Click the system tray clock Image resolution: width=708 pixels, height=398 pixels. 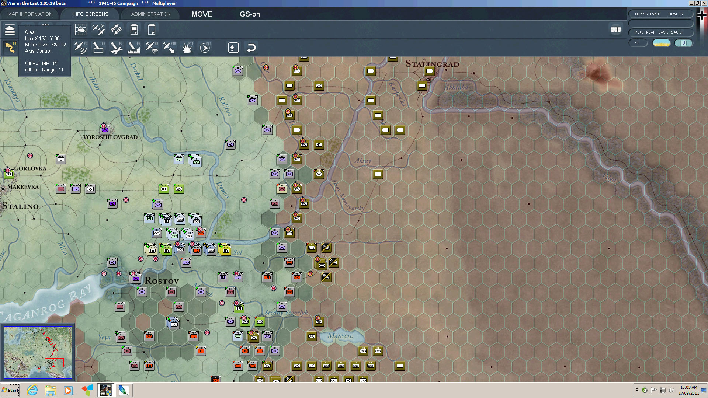click(x=688, y=390)
